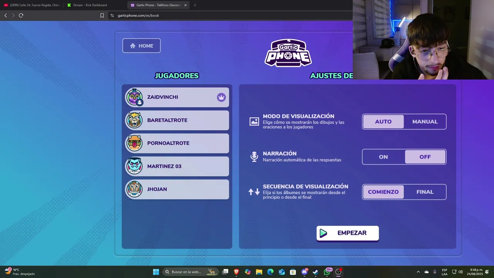The image size is (494, 278).
Task: Expand the hidden system tray icons
Action: click(x=418, y=272)
